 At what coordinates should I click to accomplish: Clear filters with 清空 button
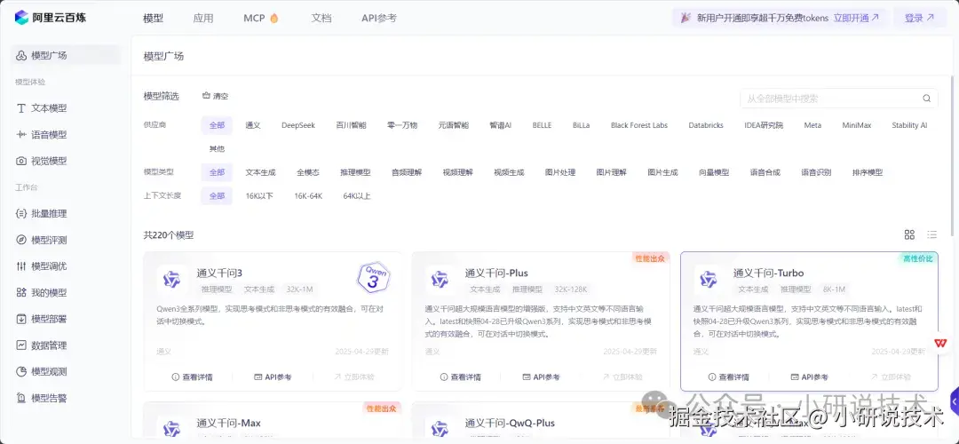(215, 96)
